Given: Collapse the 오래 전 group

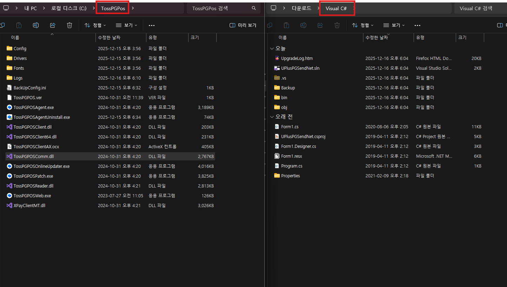Looking at the screenshot, I should point(272,117).
